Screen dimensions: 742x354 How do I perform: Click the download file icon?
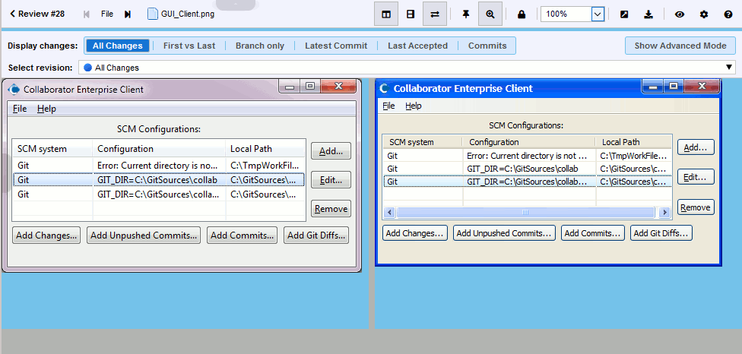[648, 14]
